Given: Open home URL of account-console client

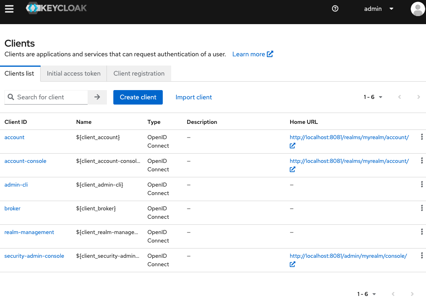Looking at the screenshot, I should pyautogui.click(x=349, y=161).
